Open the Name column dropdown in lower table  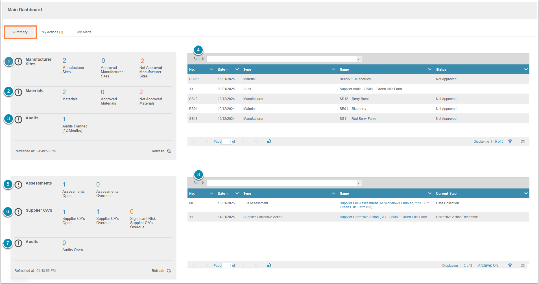coord(429,194)
